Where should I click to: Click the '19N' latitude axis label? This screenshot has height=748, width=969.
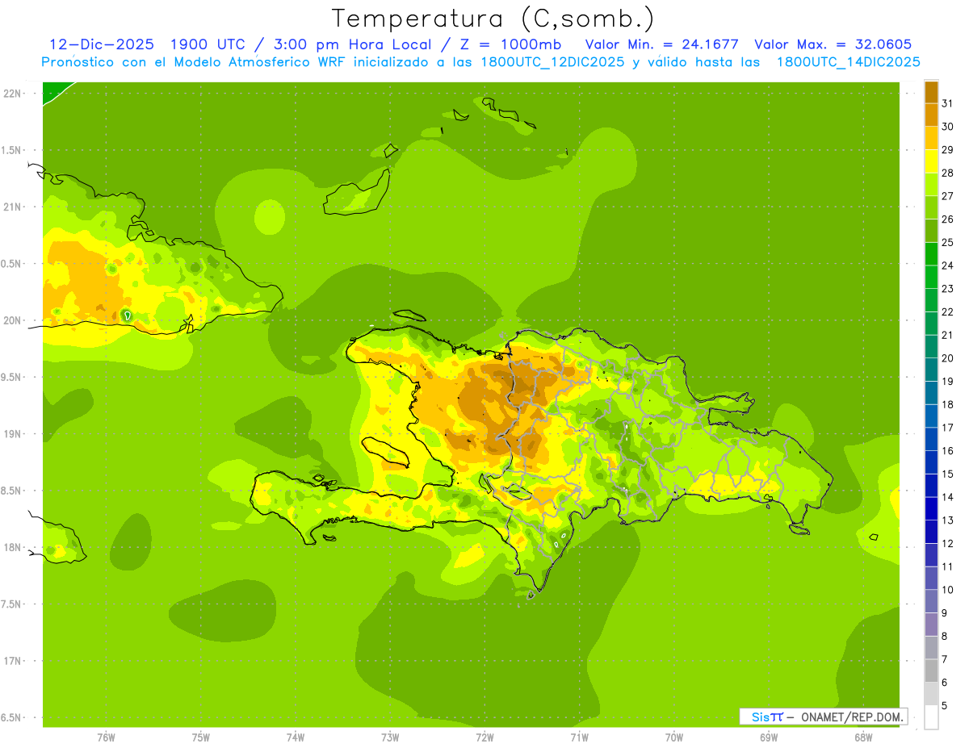point(13,434)
